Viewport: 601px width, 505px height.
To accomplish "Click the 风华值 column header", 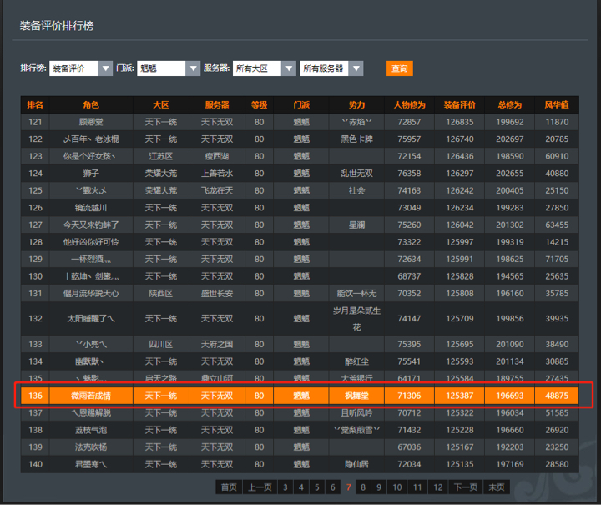I will pos(557,104).
